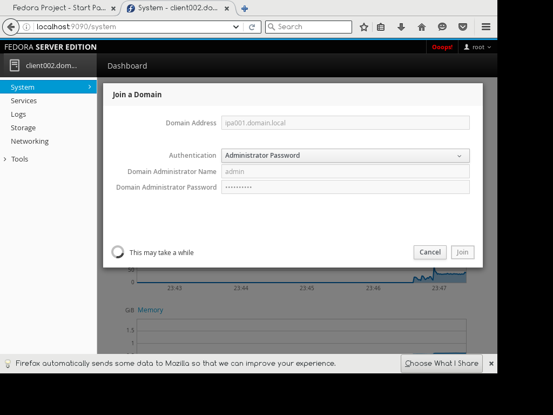This screenshot has height=415, width=553.
Task: Click the Join button
Action: 462,252
